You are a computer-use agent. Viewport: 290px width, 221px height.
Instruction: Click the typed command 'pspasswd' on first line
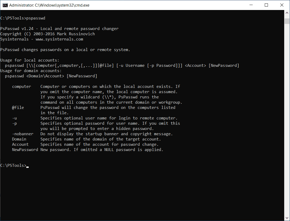(x=36, y=18)
